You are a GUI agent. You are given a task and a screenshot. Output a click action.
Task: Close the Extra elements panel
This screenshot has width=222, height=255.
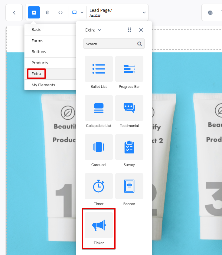pos(141,30)
